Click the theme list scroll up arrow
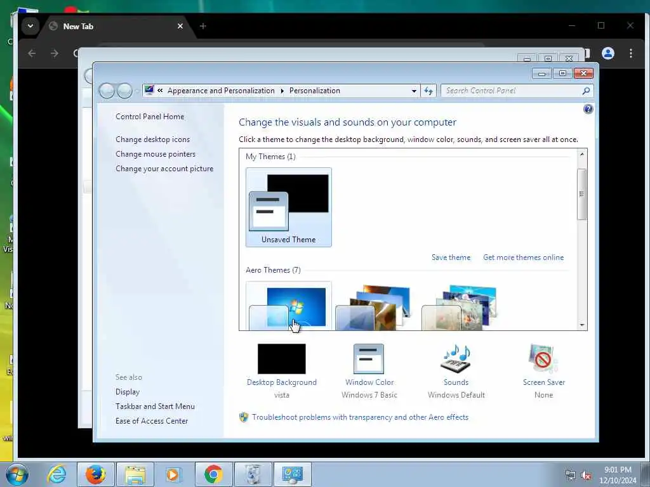650x487 pixels. pyautogui.click(x=582, y=154)
